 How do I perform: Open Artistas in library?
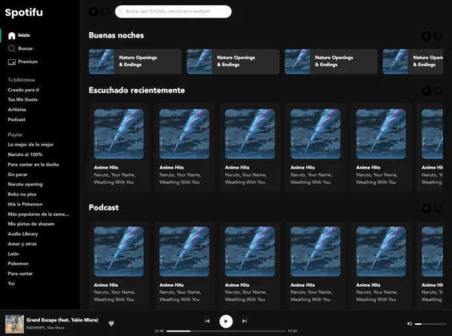tap(17, 110)
